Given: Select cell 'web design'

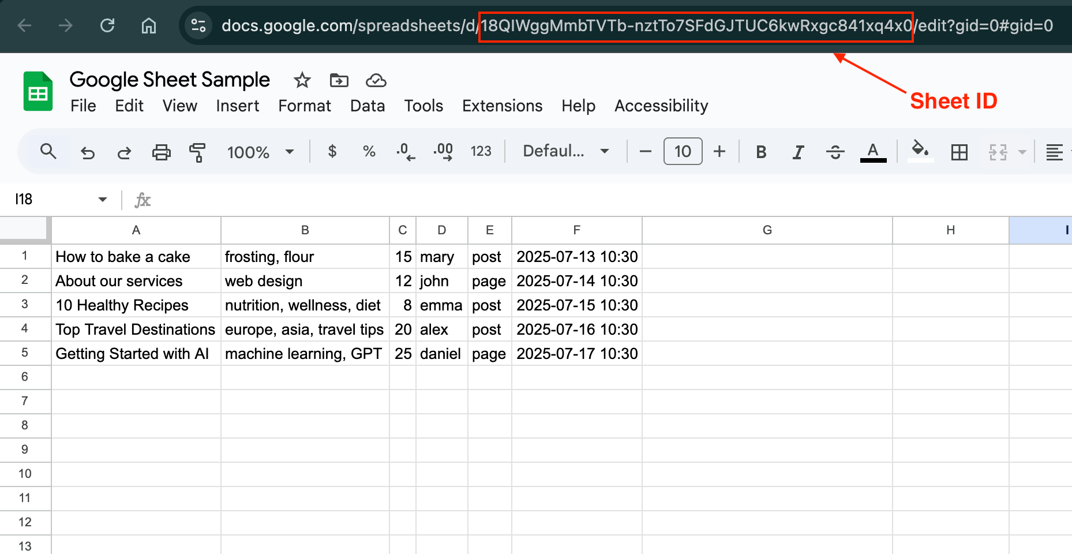Looking at the screenshot, I should click(305, 280).
